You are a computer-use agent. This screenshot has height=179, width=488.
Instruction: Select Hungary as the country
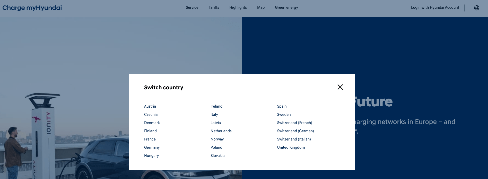(x=151, y=156)
